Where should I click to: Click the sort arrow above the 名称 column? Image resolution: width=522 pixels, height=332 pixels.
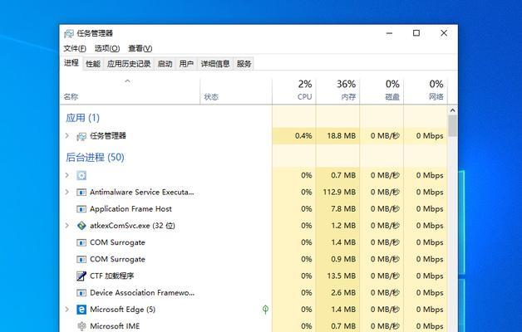[x=127, y=81]
